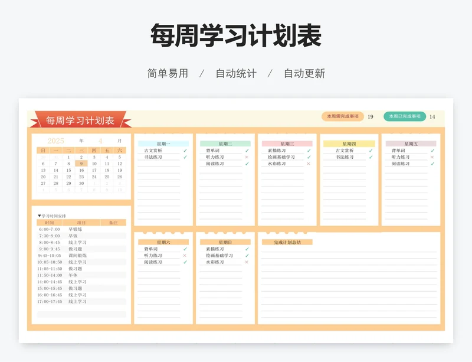Image resolution: width=472 pixels, height=362 pixels.
Task: Click the check mark beside 星期一 古文赏析
Action: [x=185, y=151]
